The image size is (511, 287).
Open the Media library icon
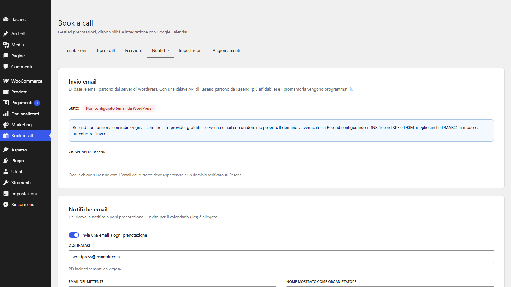click(x=6, y=45)
